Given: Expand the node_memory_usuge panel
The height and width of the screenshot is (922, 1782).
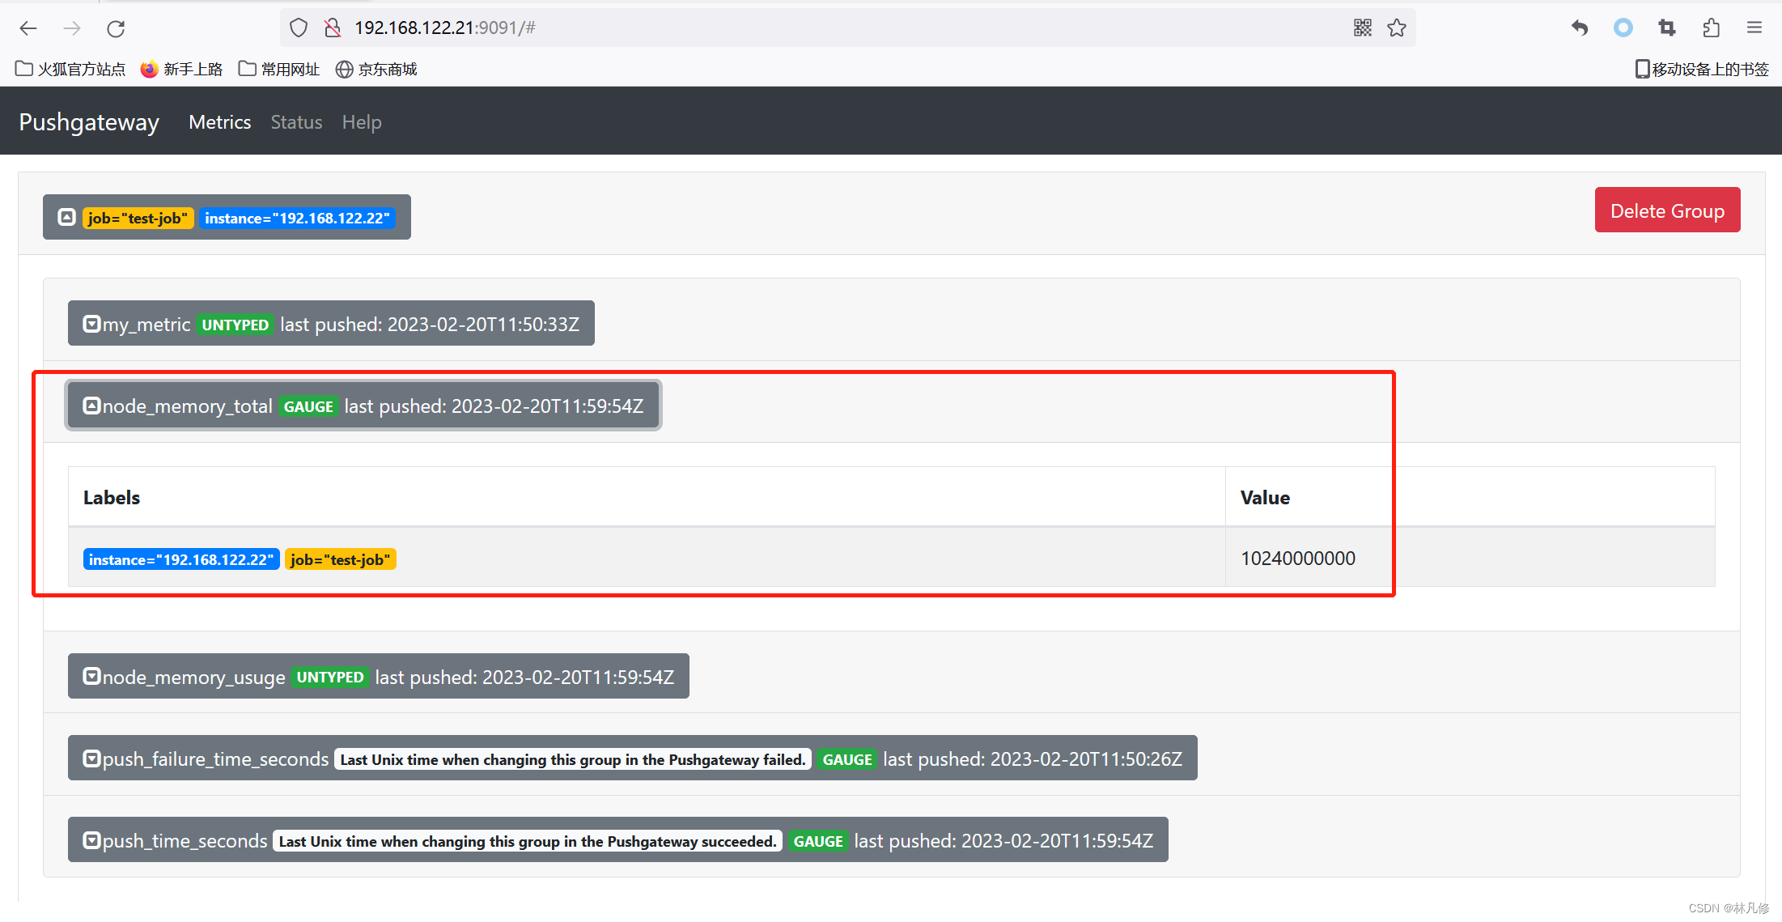Looking at the screenshot, I should click(x=378, y=677).
